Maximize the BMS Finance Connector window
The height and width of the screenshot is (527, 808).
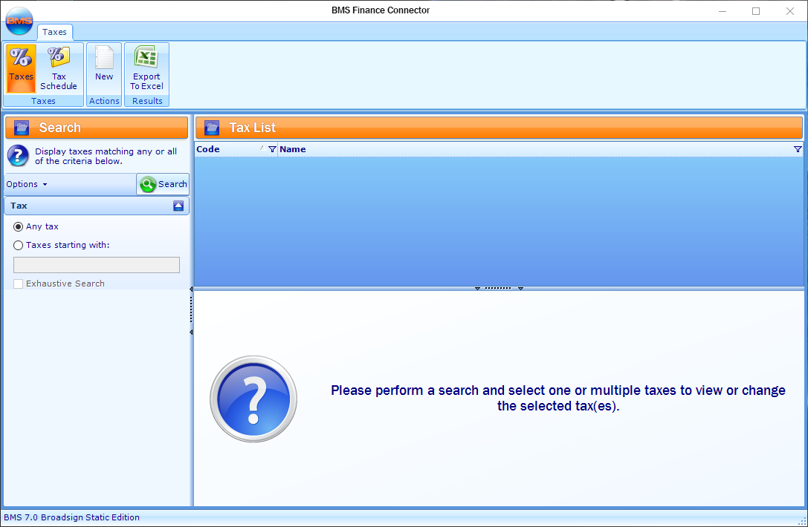click(x=756, y=11)
